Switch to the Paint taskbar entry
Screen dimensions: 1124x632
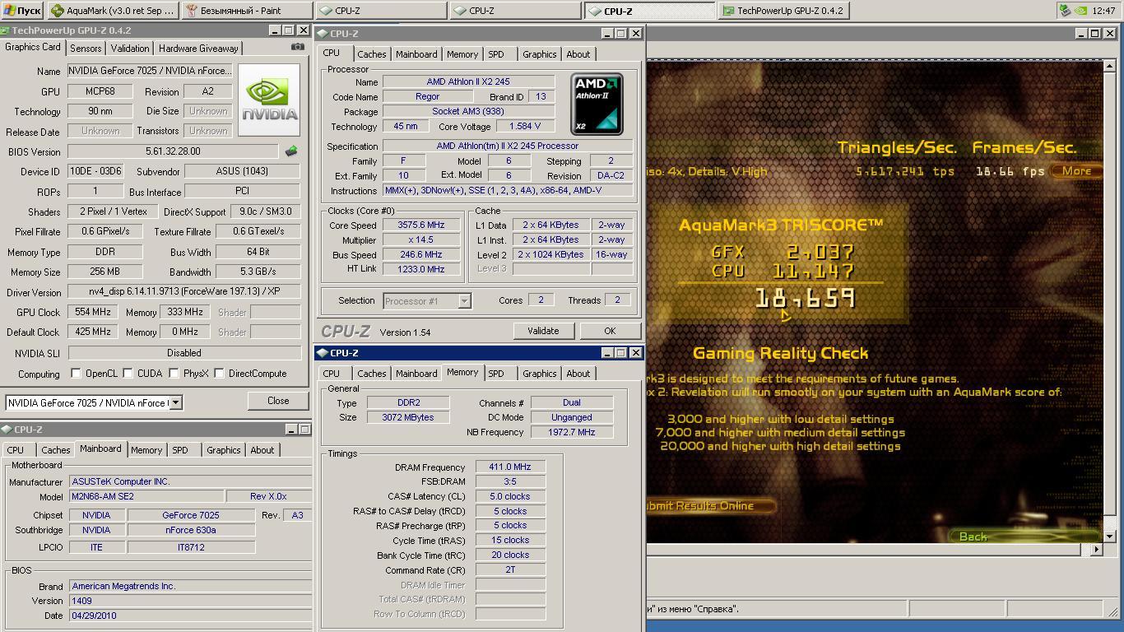pyautogui.click(x=247, y=11)
